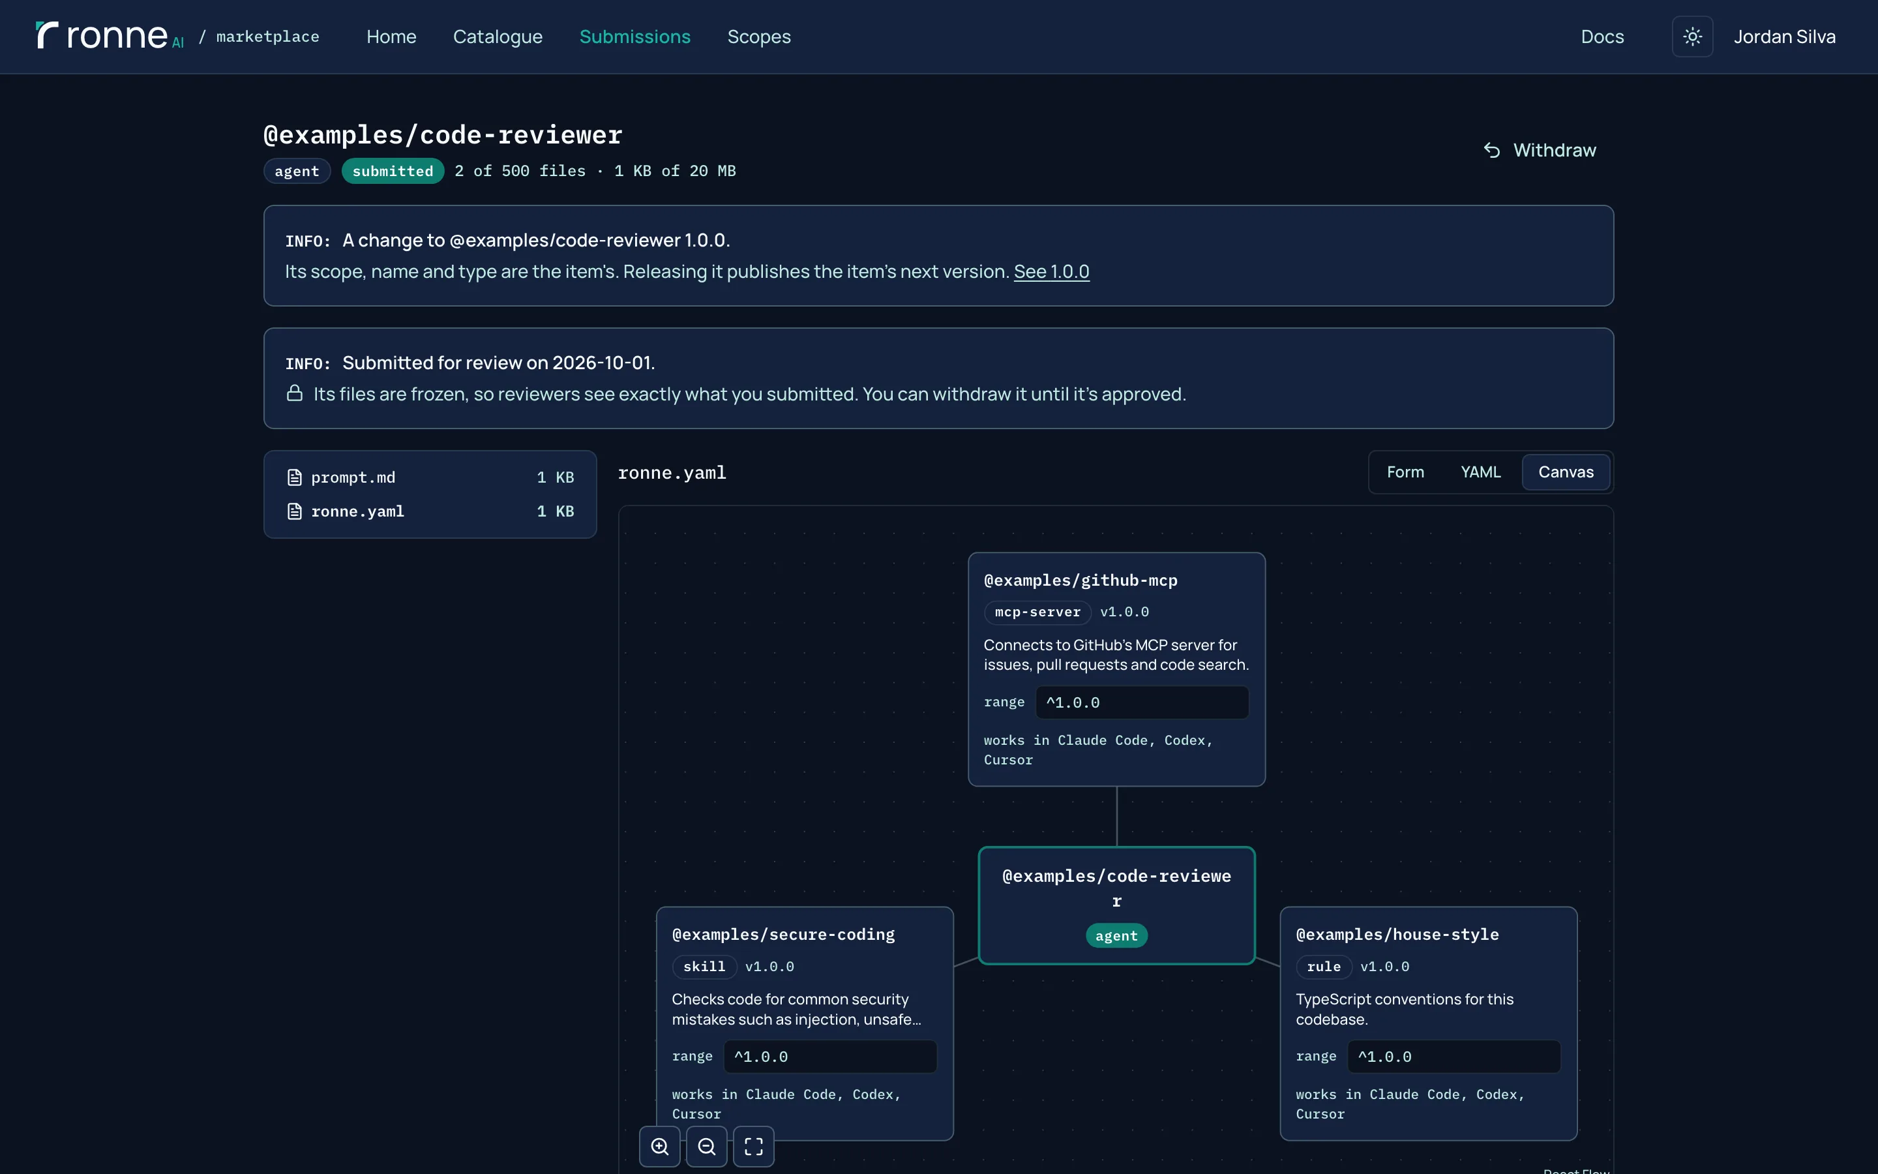Click the @examples/code-reviewer page heading
1878x1174 pixels.
click(442, 134)
